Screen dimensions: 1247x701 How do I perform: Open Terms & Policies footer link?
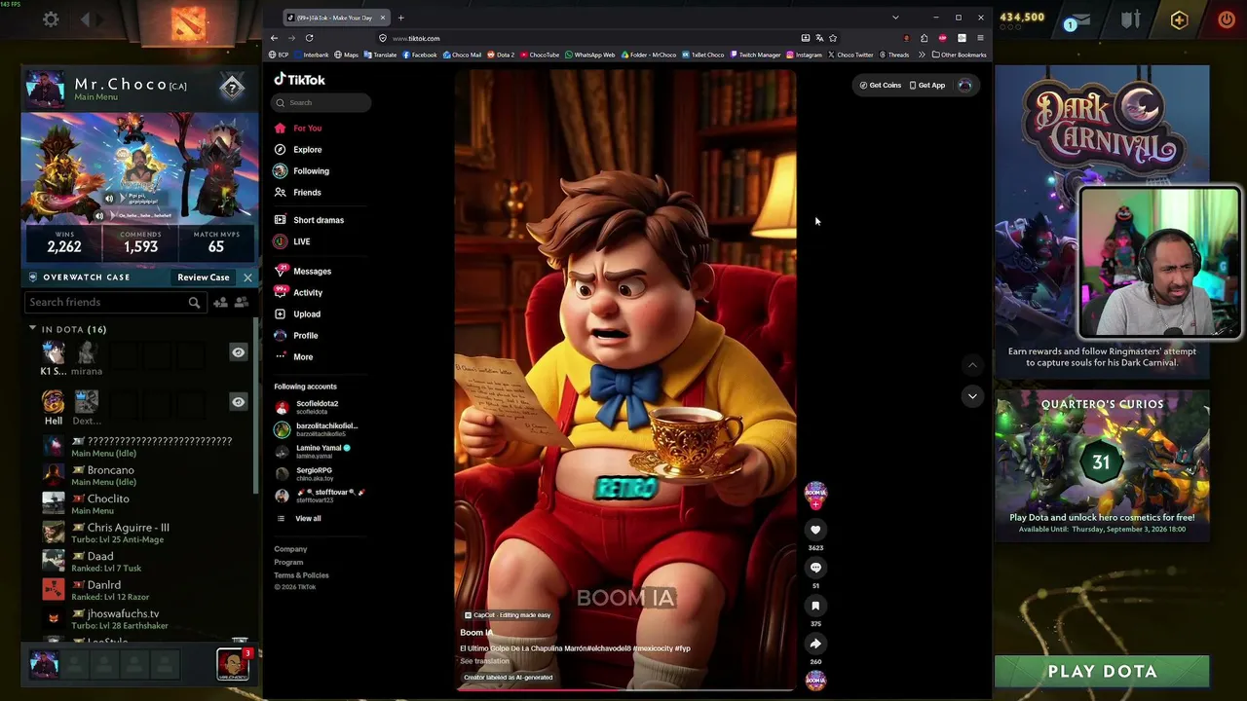pos(301,575)
